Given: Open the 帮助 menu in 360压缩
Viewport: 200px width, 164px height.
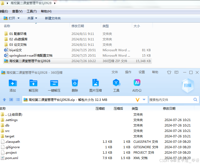Looking at the screenshot, I should coord(155,72).
